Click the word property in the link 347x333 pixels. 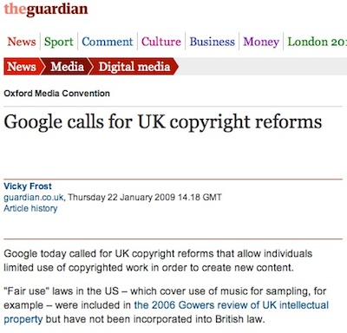(x=23, y=319)
